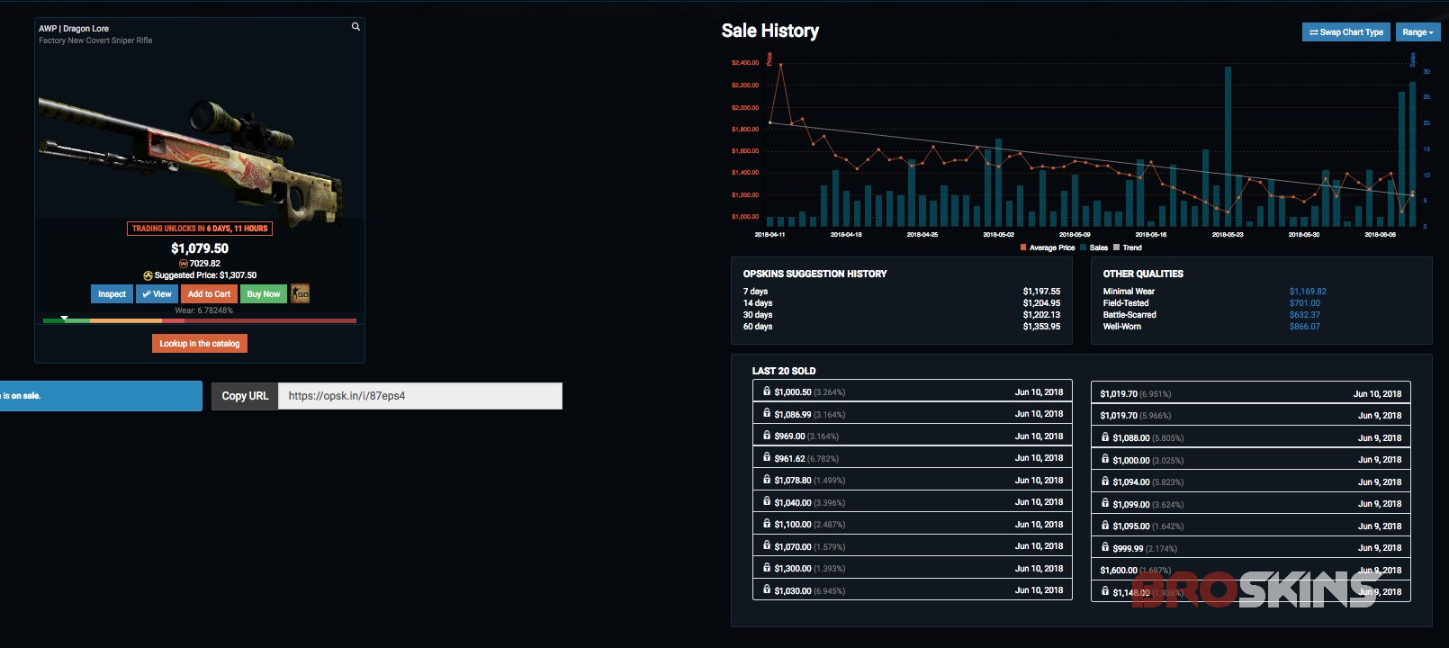Click the $1,600.00 sale row
Screen dimensions: 1449x648
pyautogui.click(x=1251, y=570)
